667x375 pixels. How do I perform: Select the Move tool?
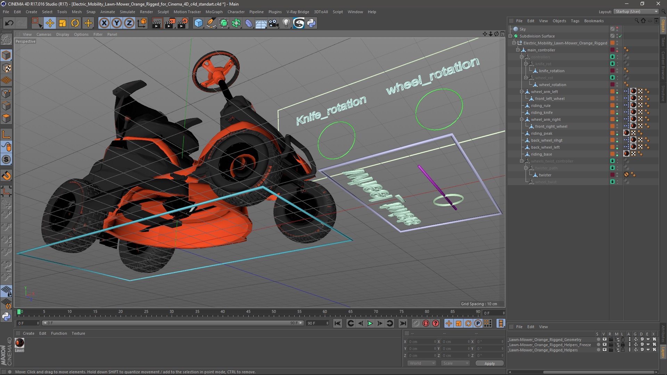pyautogui.click(x=50, y=23)
